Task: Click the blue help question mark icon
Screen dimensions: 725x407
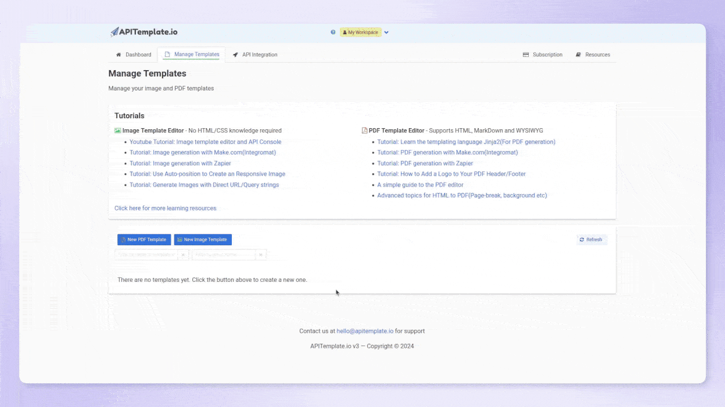Action: pos(333,32)
